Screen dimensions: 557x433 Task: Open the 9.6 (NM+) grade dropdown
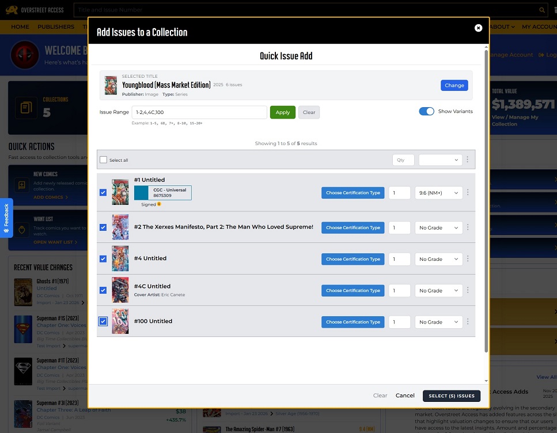coord(439,192)
